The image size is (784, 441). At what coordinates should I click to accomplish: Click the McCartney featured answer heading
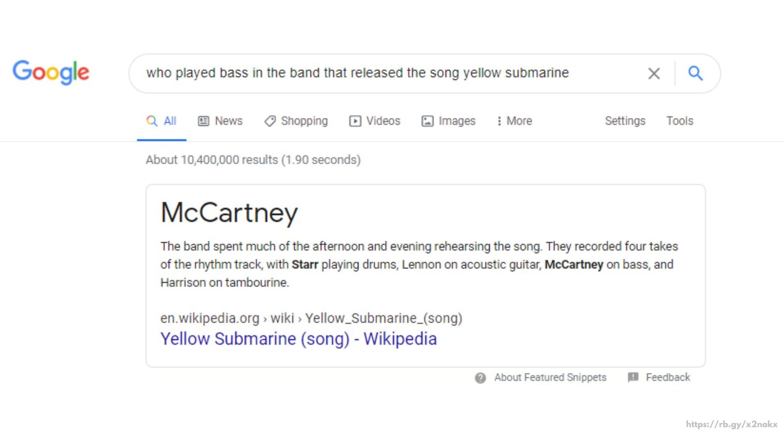pyautogui.click(x=229, y=213)
